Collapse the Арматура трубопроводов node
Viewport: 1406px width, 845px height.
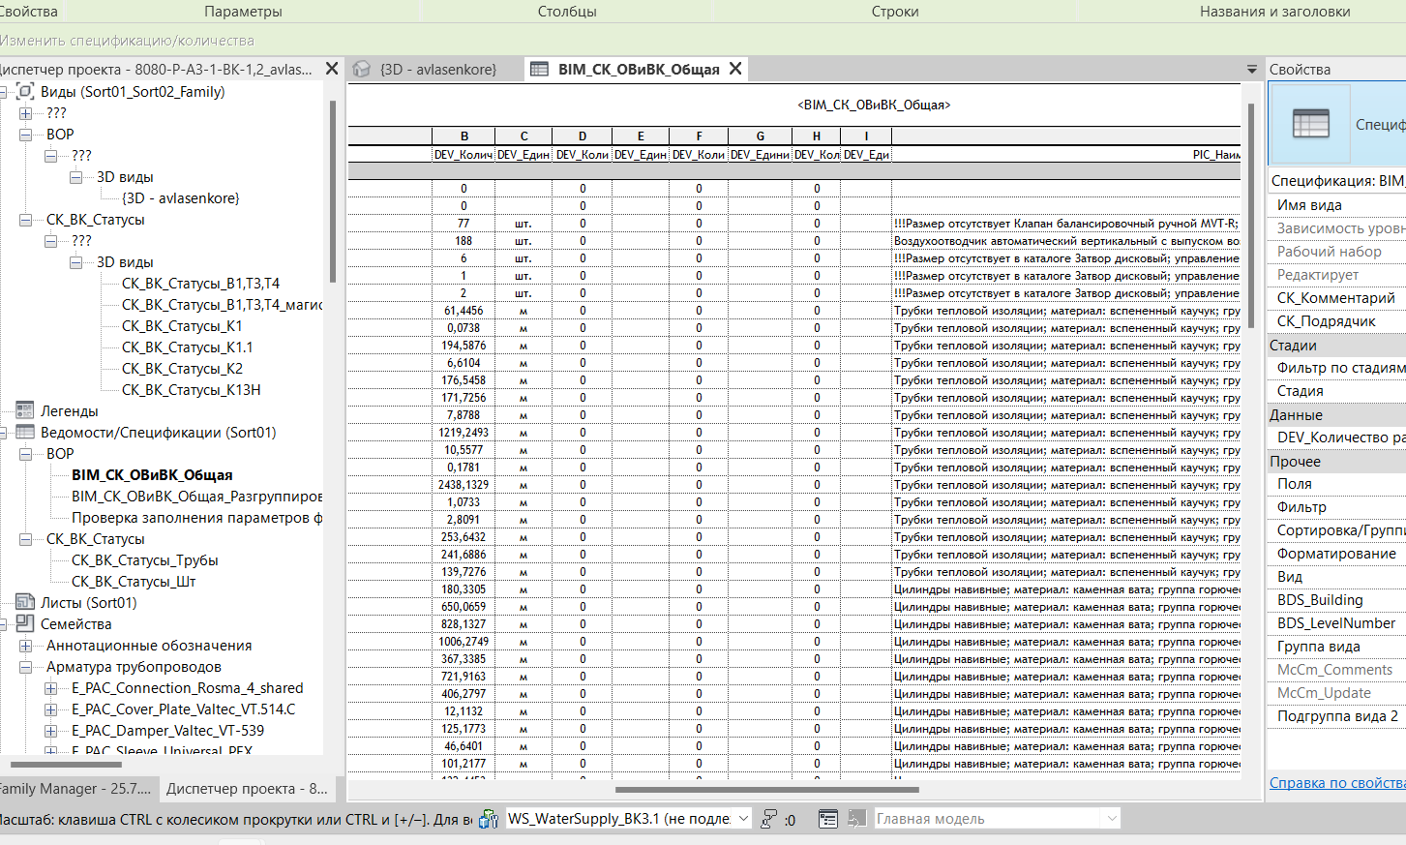click(x=26, y=667)
